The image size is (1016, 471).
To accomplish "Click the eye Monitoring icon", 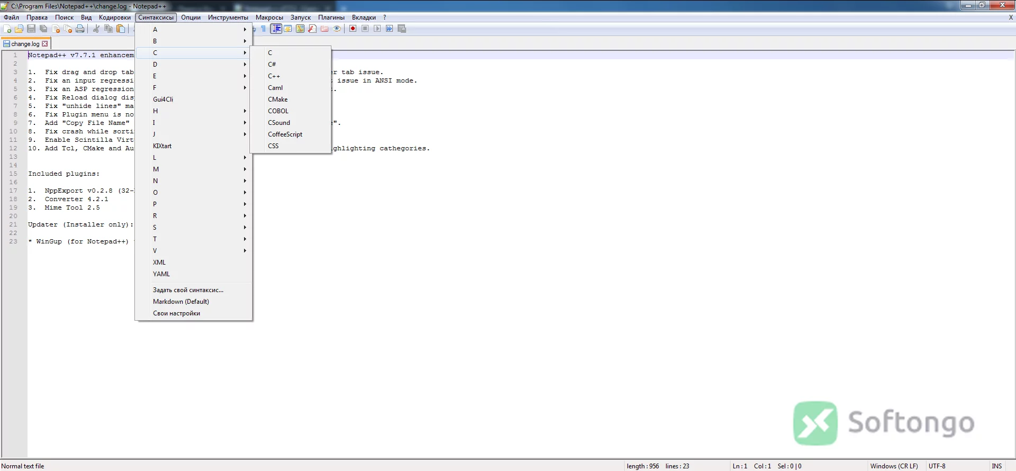I will tap(337, 29).
